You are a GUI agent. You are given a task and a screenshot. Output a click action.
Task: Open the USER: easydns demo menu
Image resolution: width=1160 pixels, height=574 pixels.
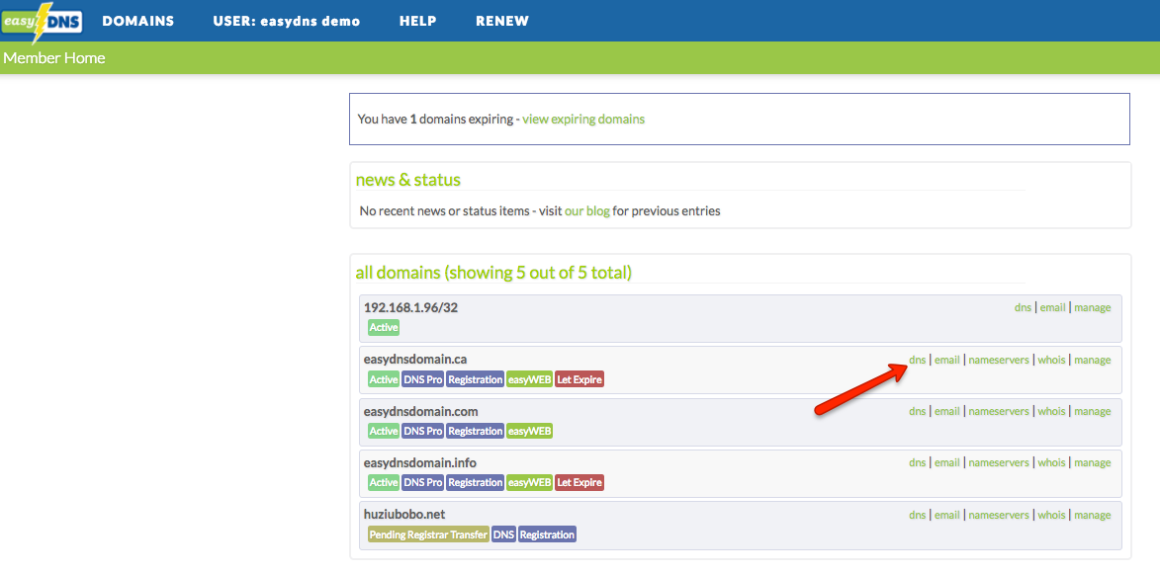[x=287, y=22]
